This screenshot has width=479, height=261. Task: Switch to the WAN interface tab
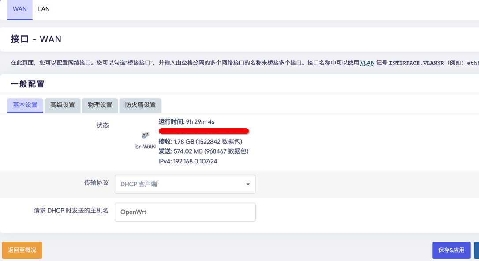[20, 9]
